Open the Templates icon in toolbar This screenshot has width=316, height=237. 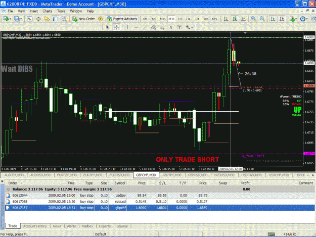tap(313, 19)
